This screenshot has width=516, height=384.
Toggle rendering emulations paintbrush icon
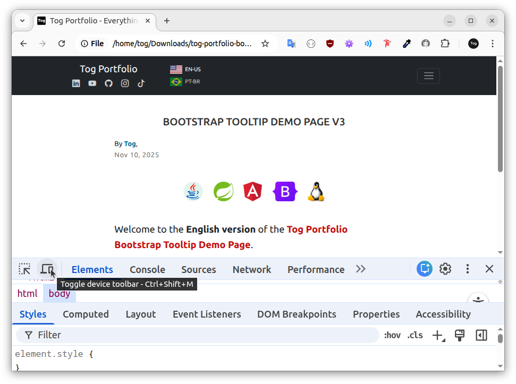[459, 335]
